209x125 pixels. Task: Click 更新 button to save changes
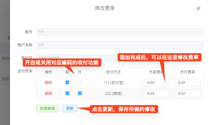[x=70, y=109]
